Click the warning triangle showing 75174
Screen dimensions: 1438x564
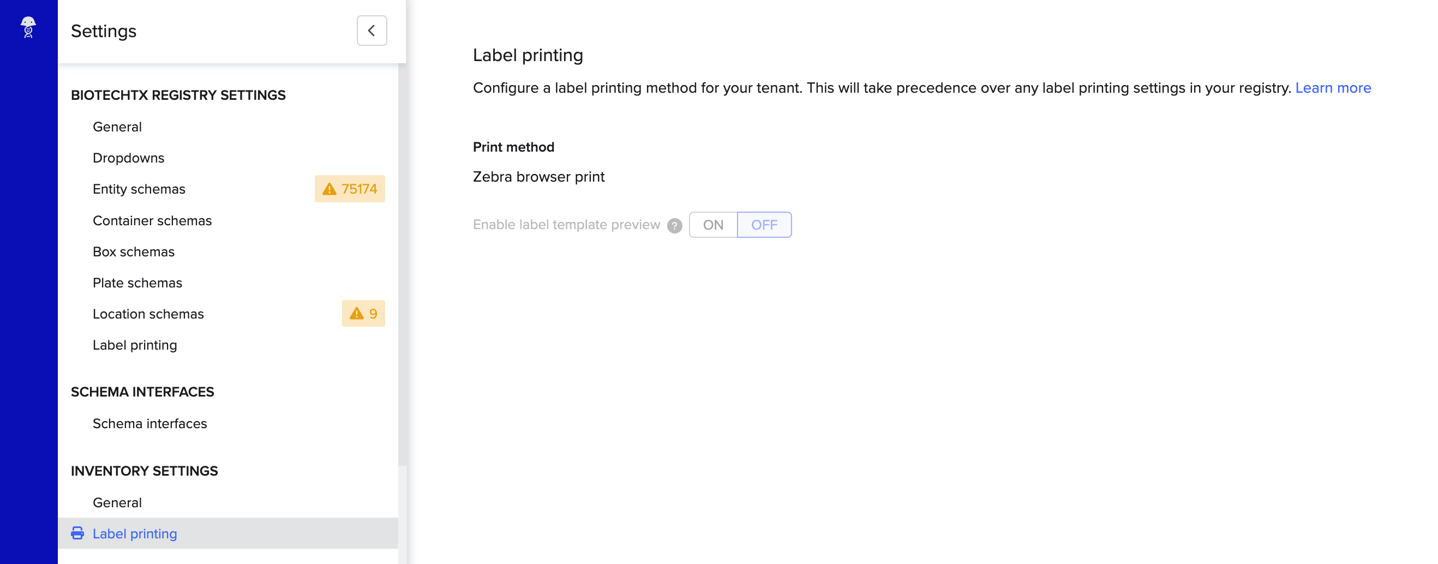329,189
